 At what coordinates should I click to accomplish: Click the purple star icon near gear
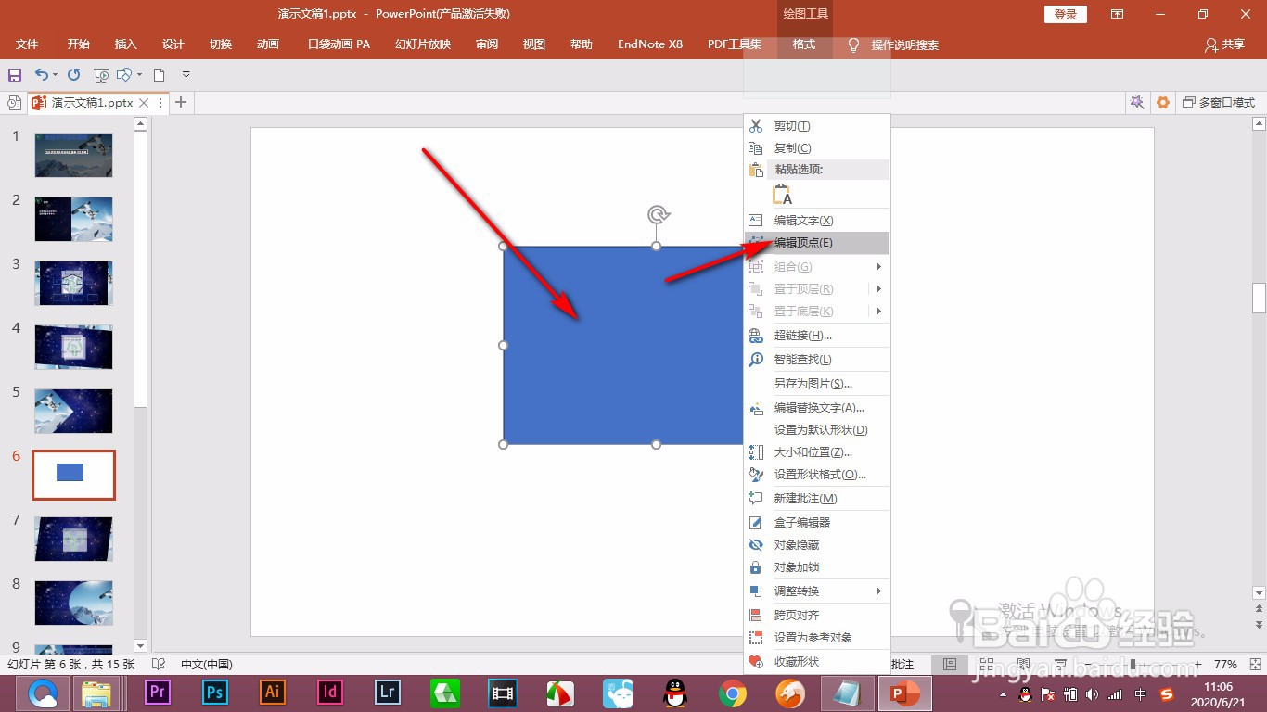(x=1137, y=103)
